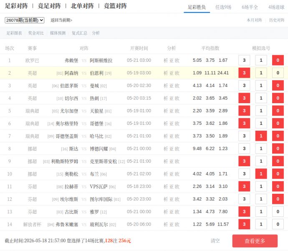The image size is (288, 251).
Task: Toggle pick 0 for match 13 古比斯
Action: [x=278, y=212]
